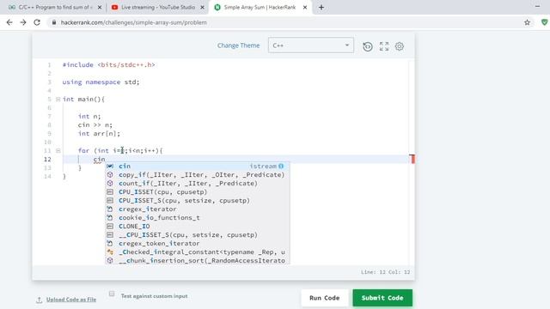Pick CPU_ISSET_S suggestion without underscores

click(198, 200)
